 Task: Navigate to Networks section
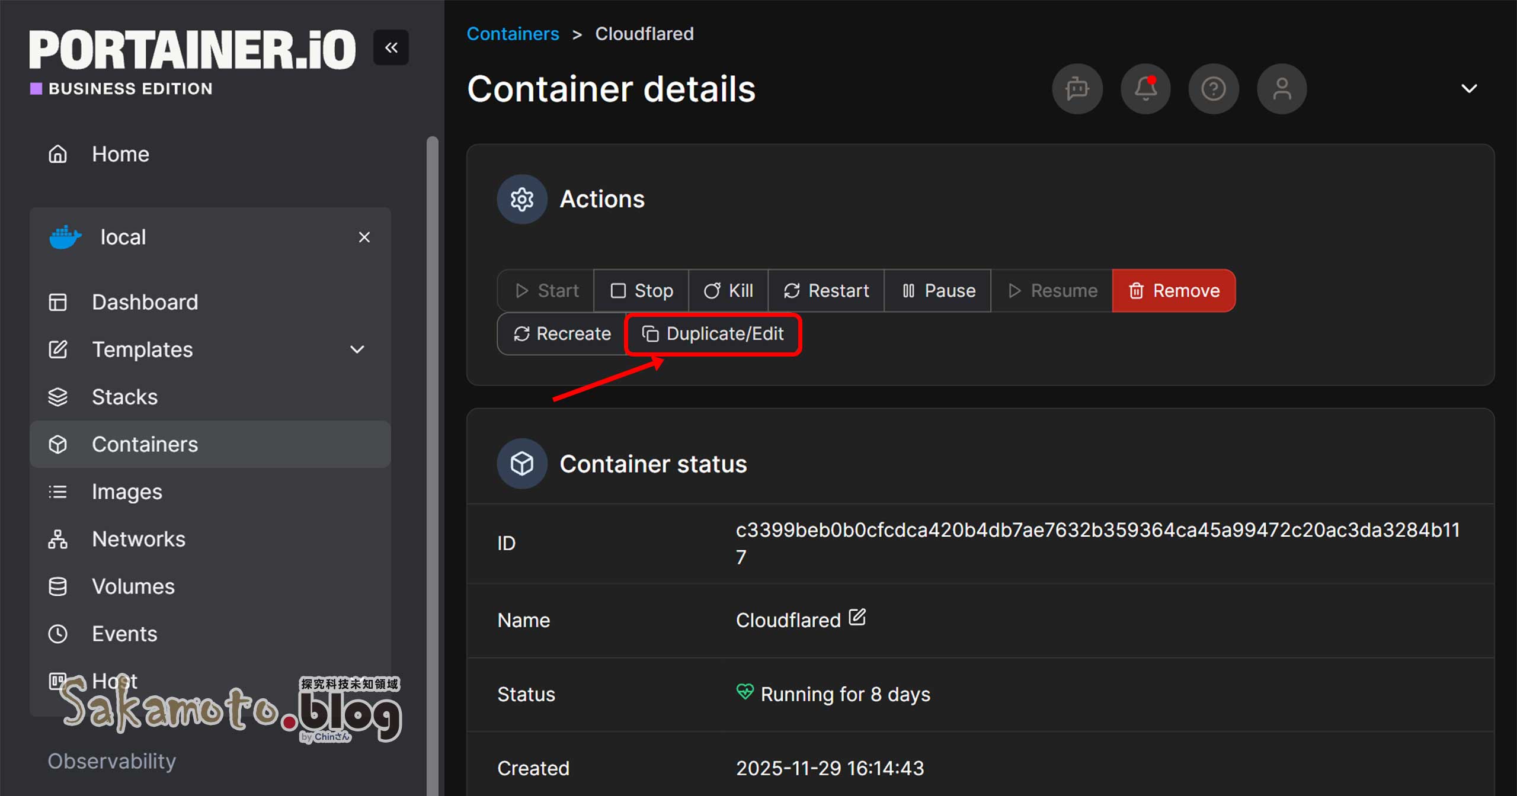pyautogui.click(x=138, y=539)
